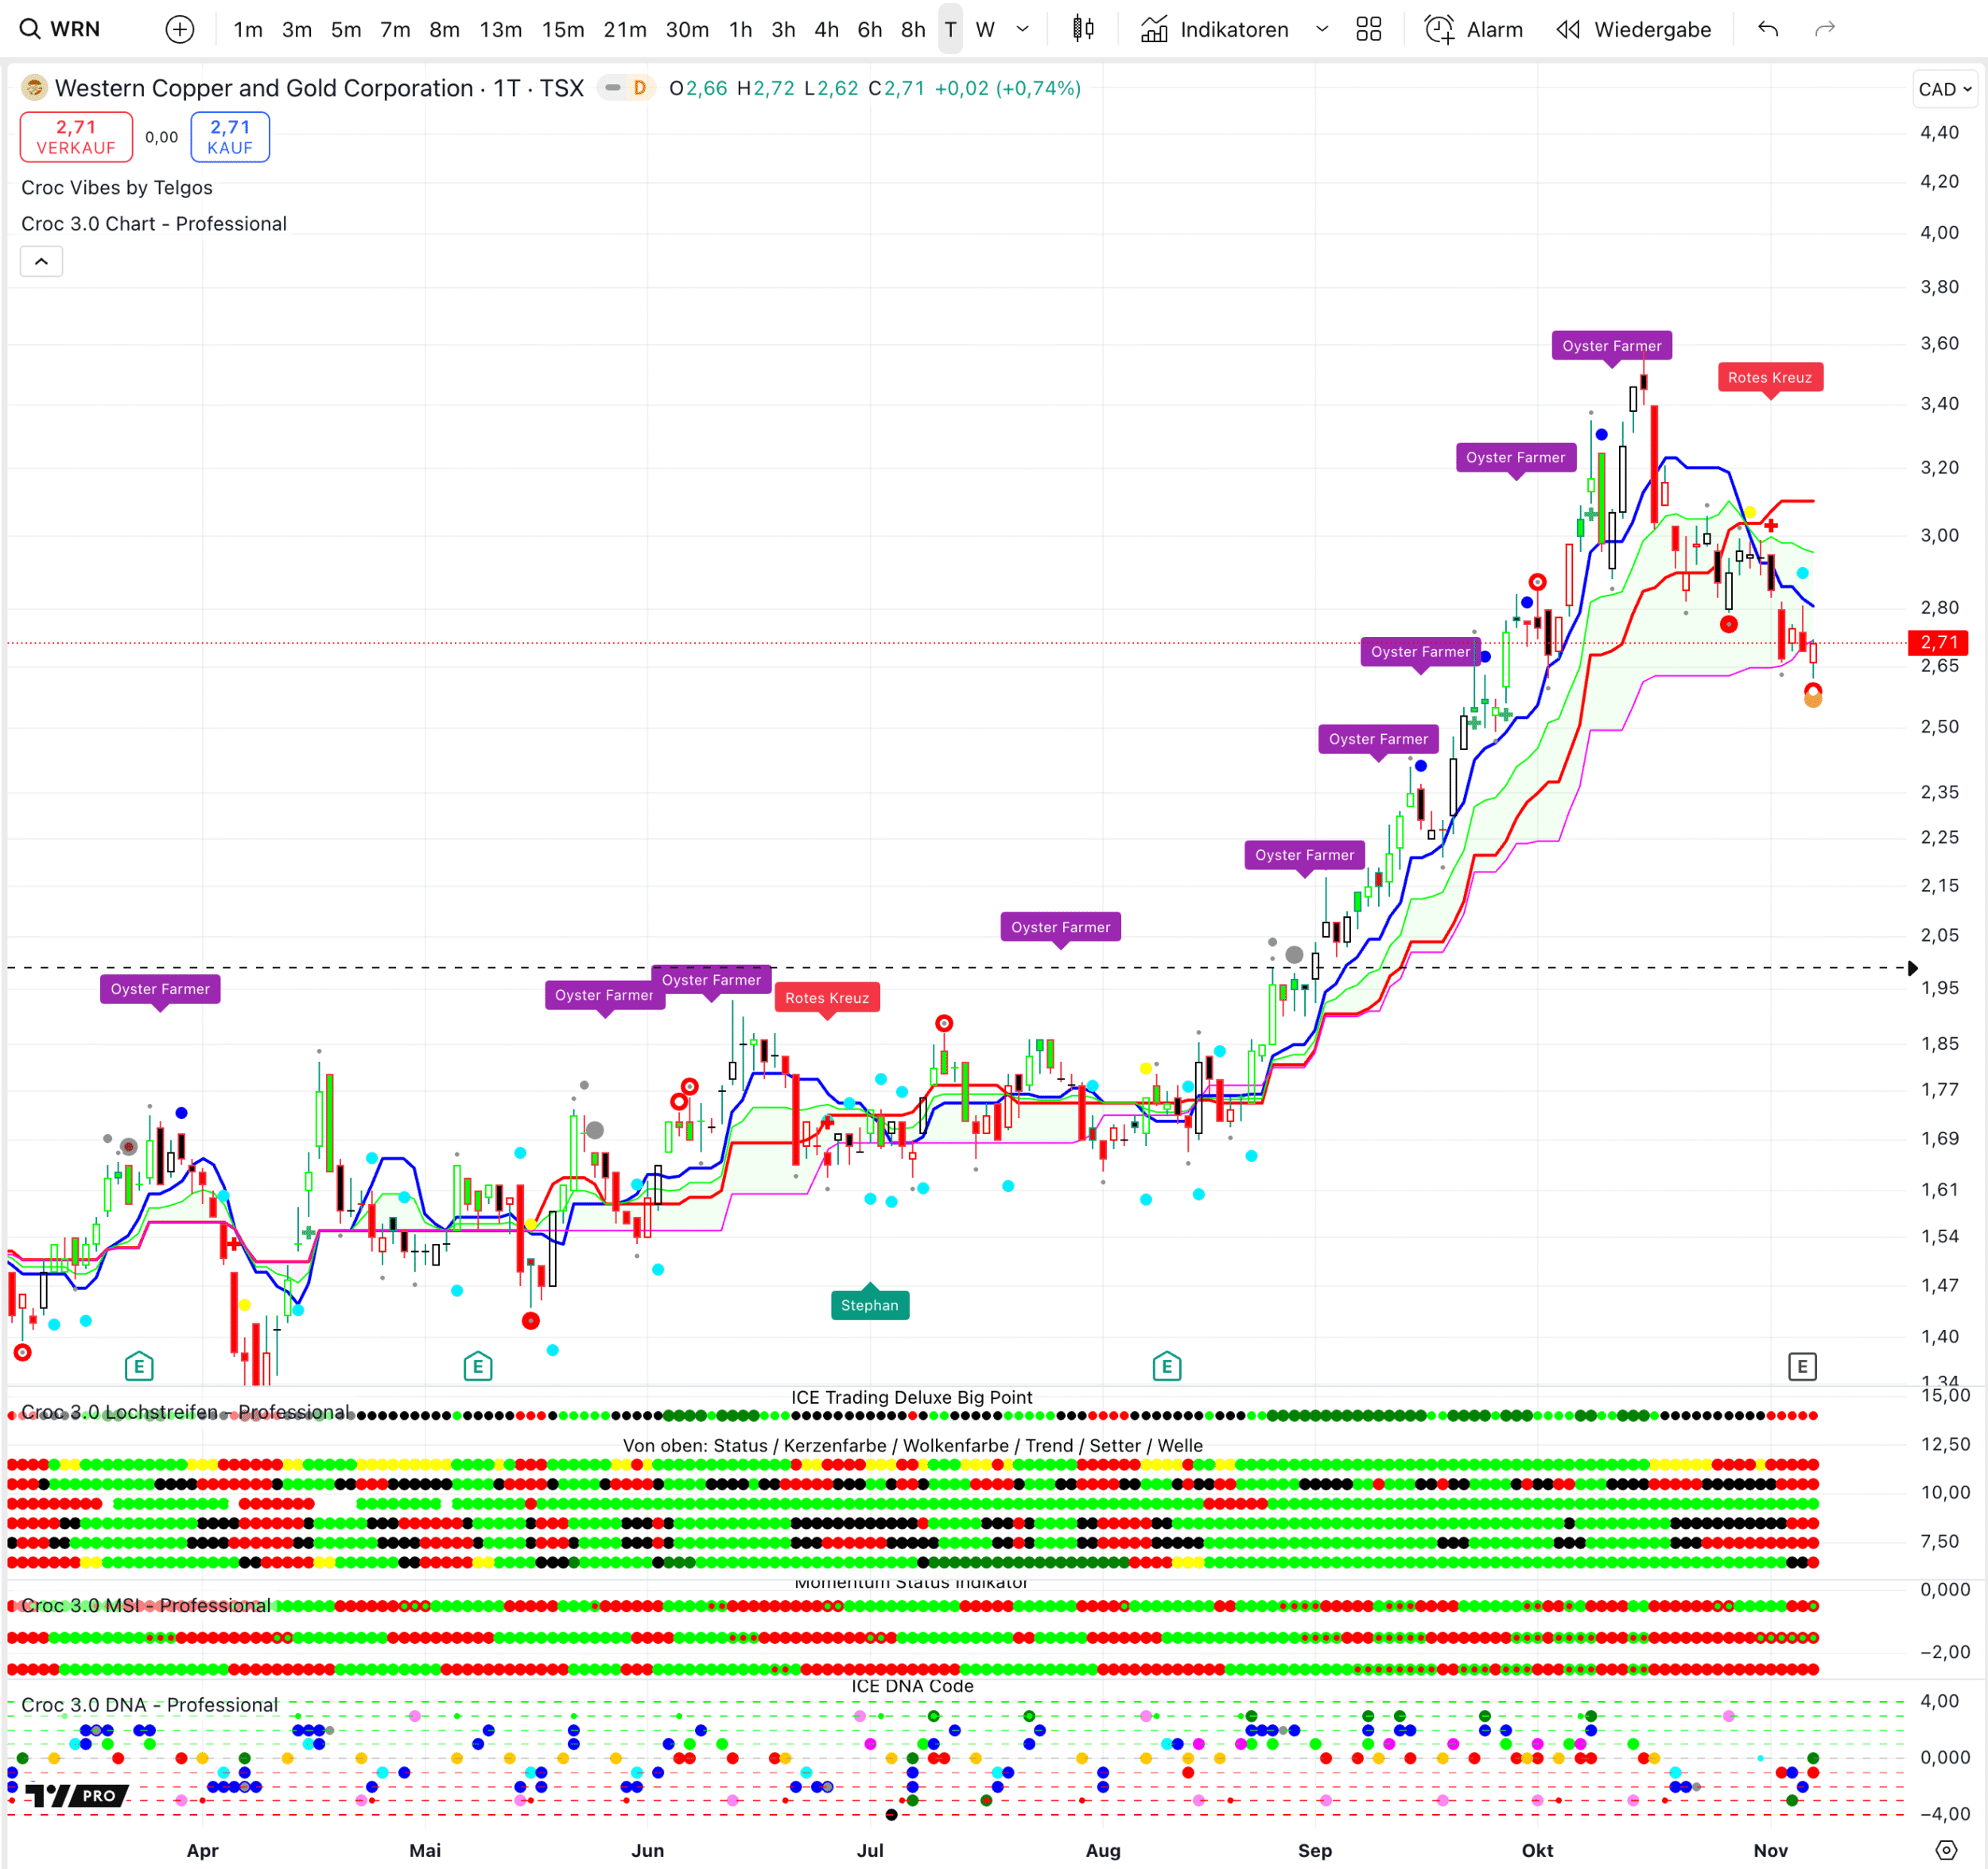Collapse the indicator legend chevron
This screenshot has width=1988, height=1869.
(41, 262)
